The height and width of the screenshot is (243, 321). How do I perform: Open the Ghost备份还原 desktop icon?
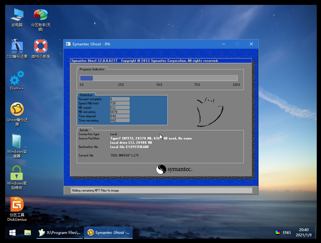pyautogui.click(x=17, y=114)
